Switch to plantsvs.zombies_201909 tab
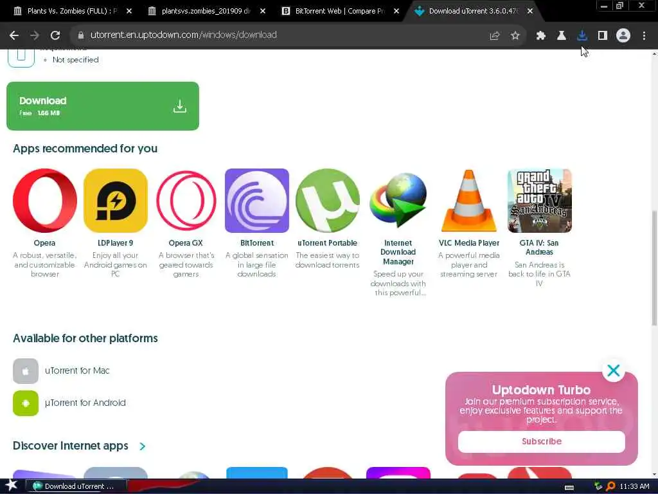 206,11
